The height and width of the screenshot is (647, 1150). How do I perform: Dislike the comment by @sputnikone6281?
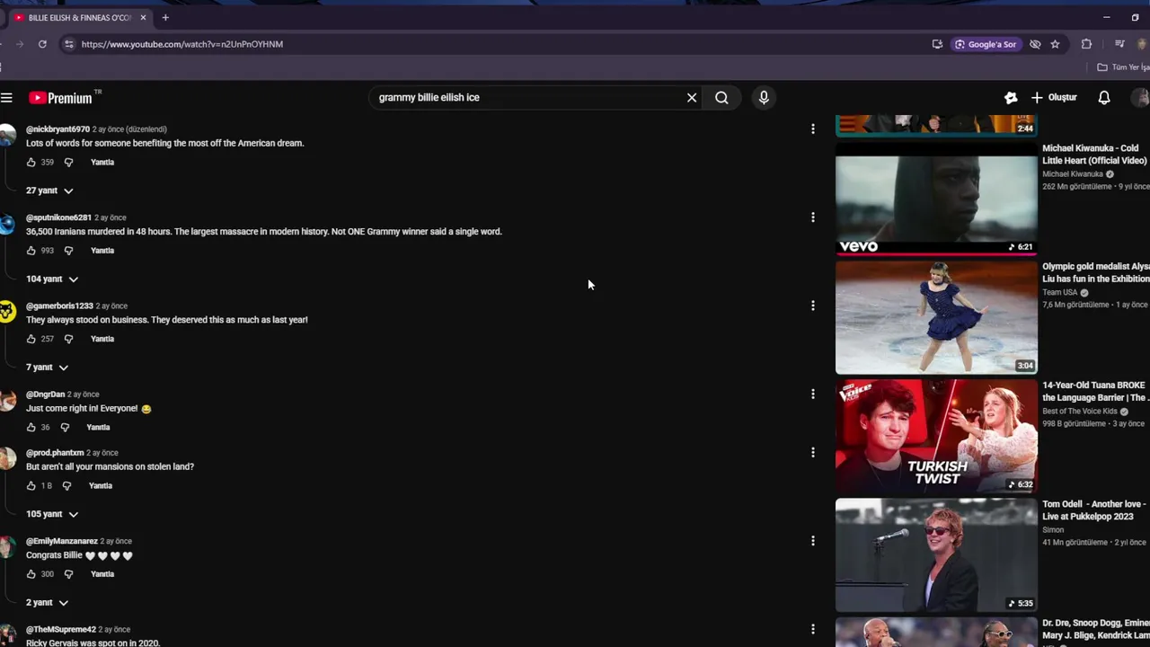68,250
